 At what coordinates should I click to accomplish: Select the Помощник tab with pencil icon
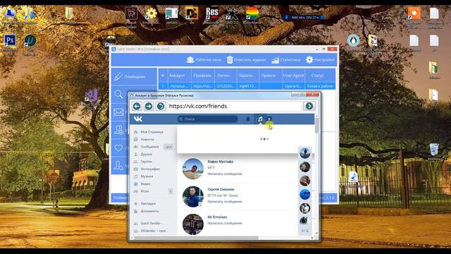(x=134, y=77)
